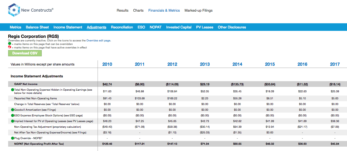The image size is (347, 151).
Task: Click the 2015 column header
Action: tap(270, 64)
